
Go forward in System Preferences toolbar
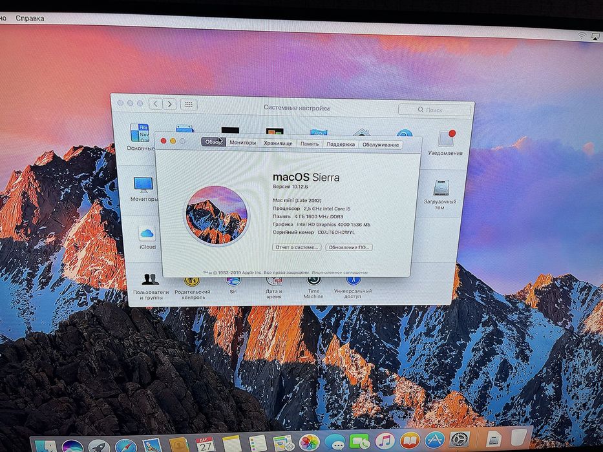(169, 104)
